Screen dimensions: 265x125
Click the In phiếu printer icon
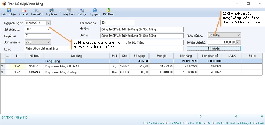tap(51, 11)
